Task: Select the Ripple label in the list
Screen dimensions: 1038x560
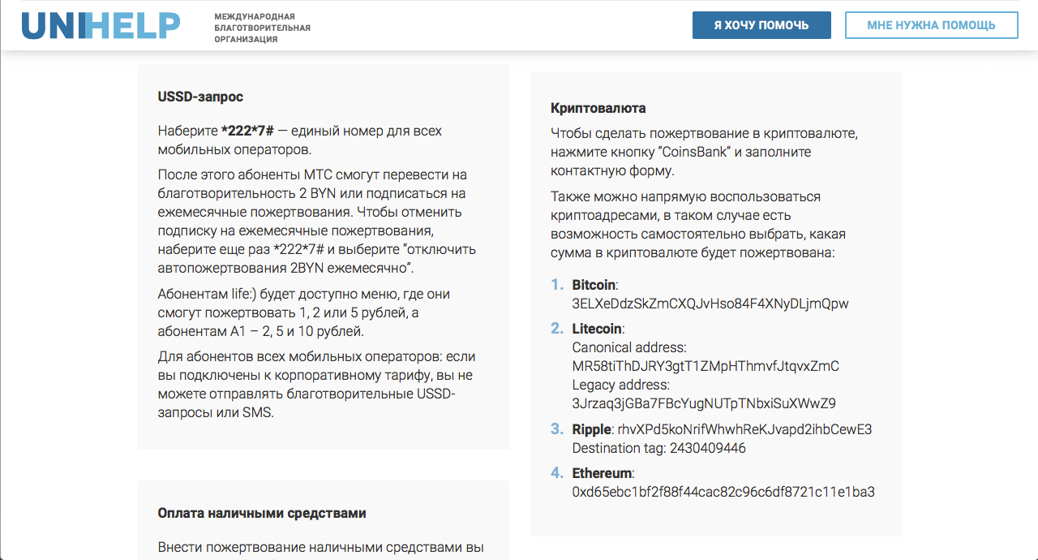Action: [x=592, y=429]
